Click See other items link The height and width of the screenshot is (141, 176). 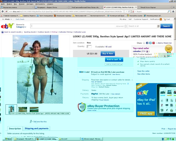(x=144, y=74)
